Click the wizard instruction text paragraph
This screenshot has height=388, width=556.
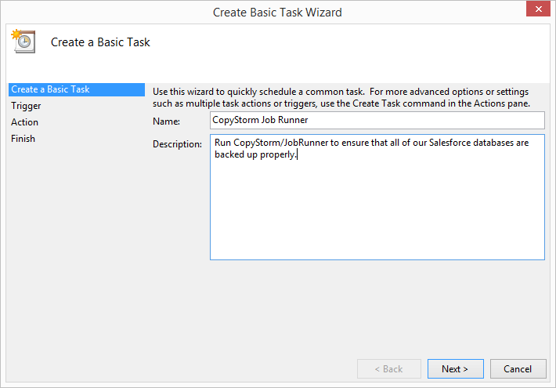341,98
